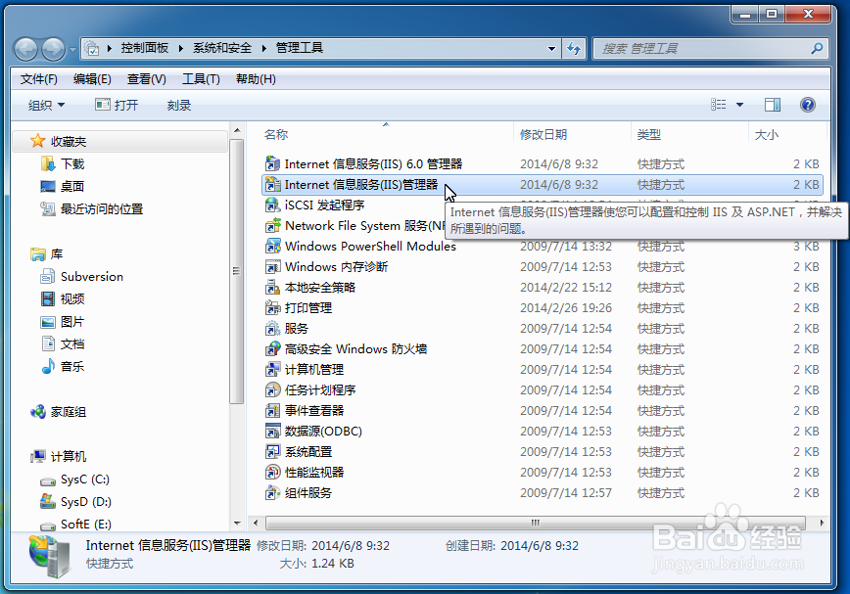Viewport: 850px width, 594px height.
Task: Click the navigation pane scroll-down arrow
Action: point(237,524)
